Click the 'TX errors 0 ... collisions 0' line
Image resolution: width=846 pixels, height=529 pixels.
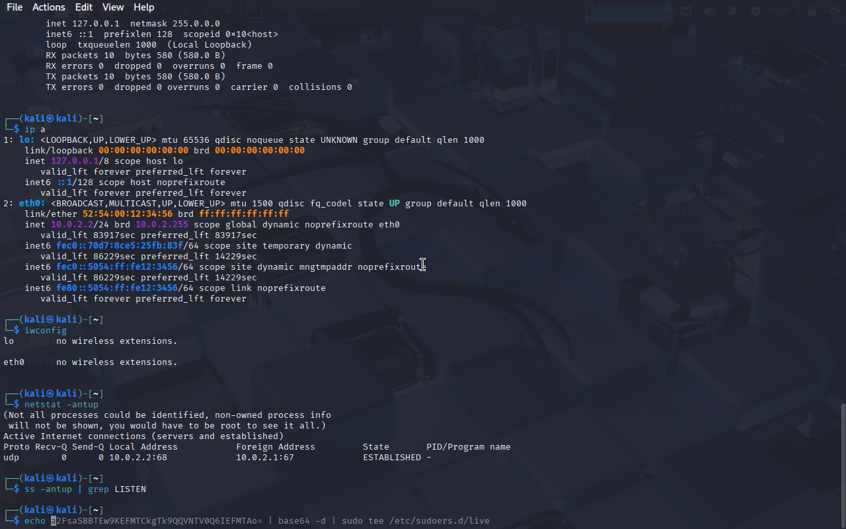pyautogui.click(x=199, y=87)
